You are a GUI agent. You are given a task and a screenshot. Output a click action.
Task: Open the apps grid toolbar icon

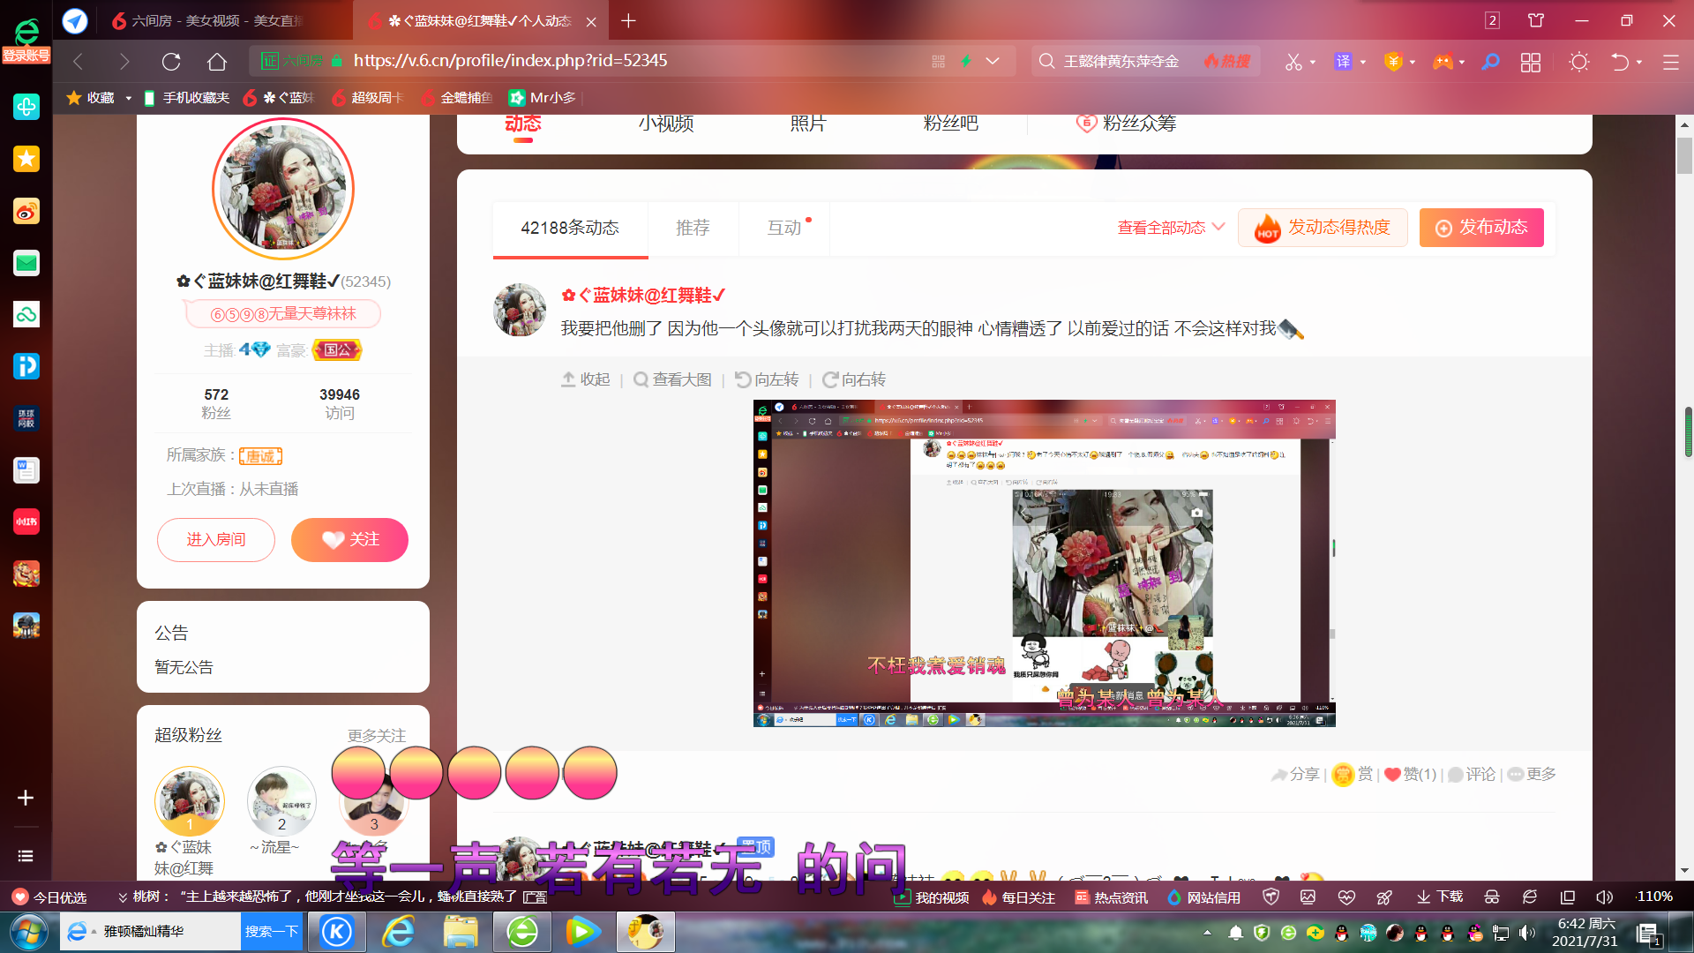tap(1531, 62)
